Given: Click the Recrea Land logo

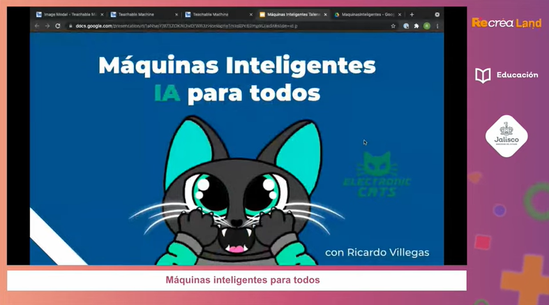Looking at the screenshot, I should (x=506, y=23).
